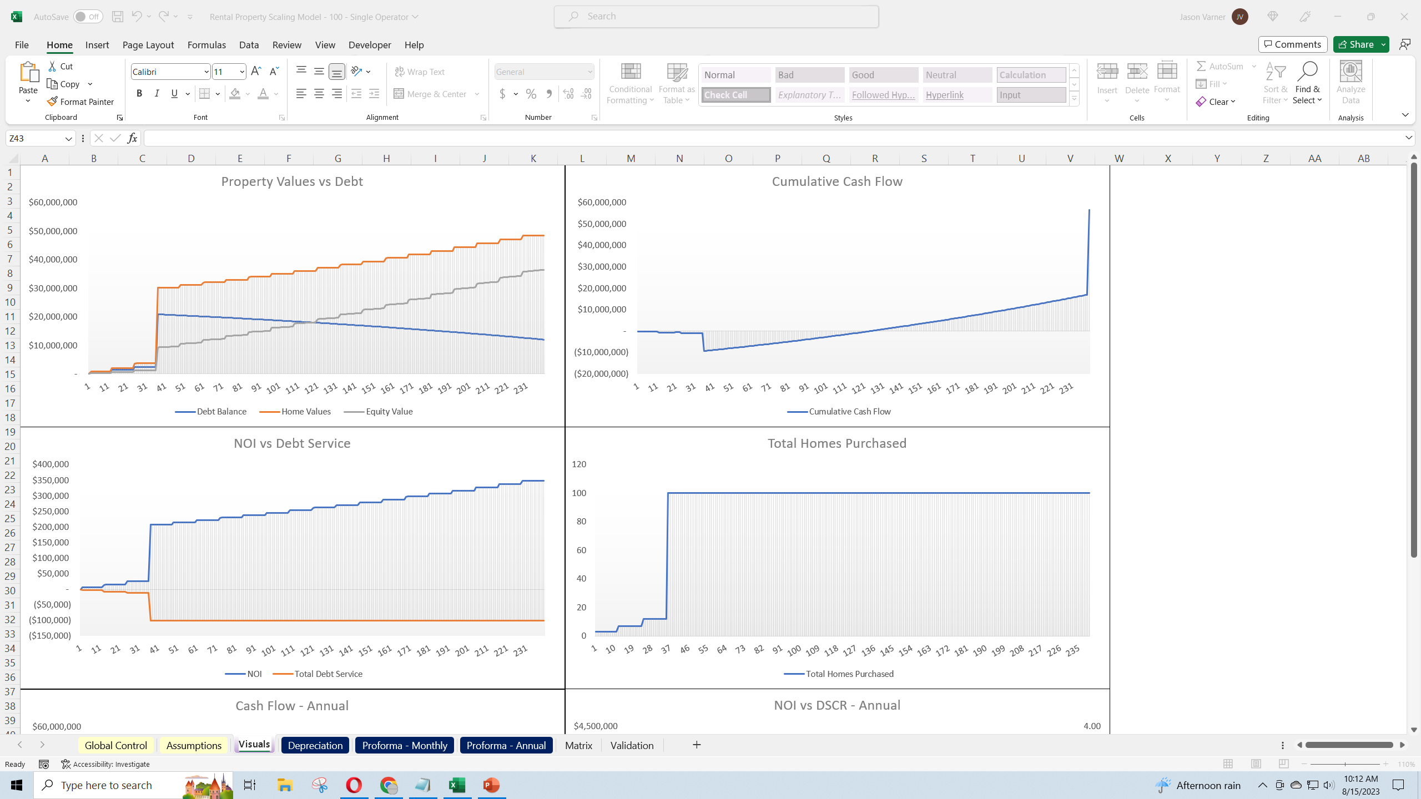Click the Underline formatting icon
Screen dimensions: 1421x799
coord(174,94)
